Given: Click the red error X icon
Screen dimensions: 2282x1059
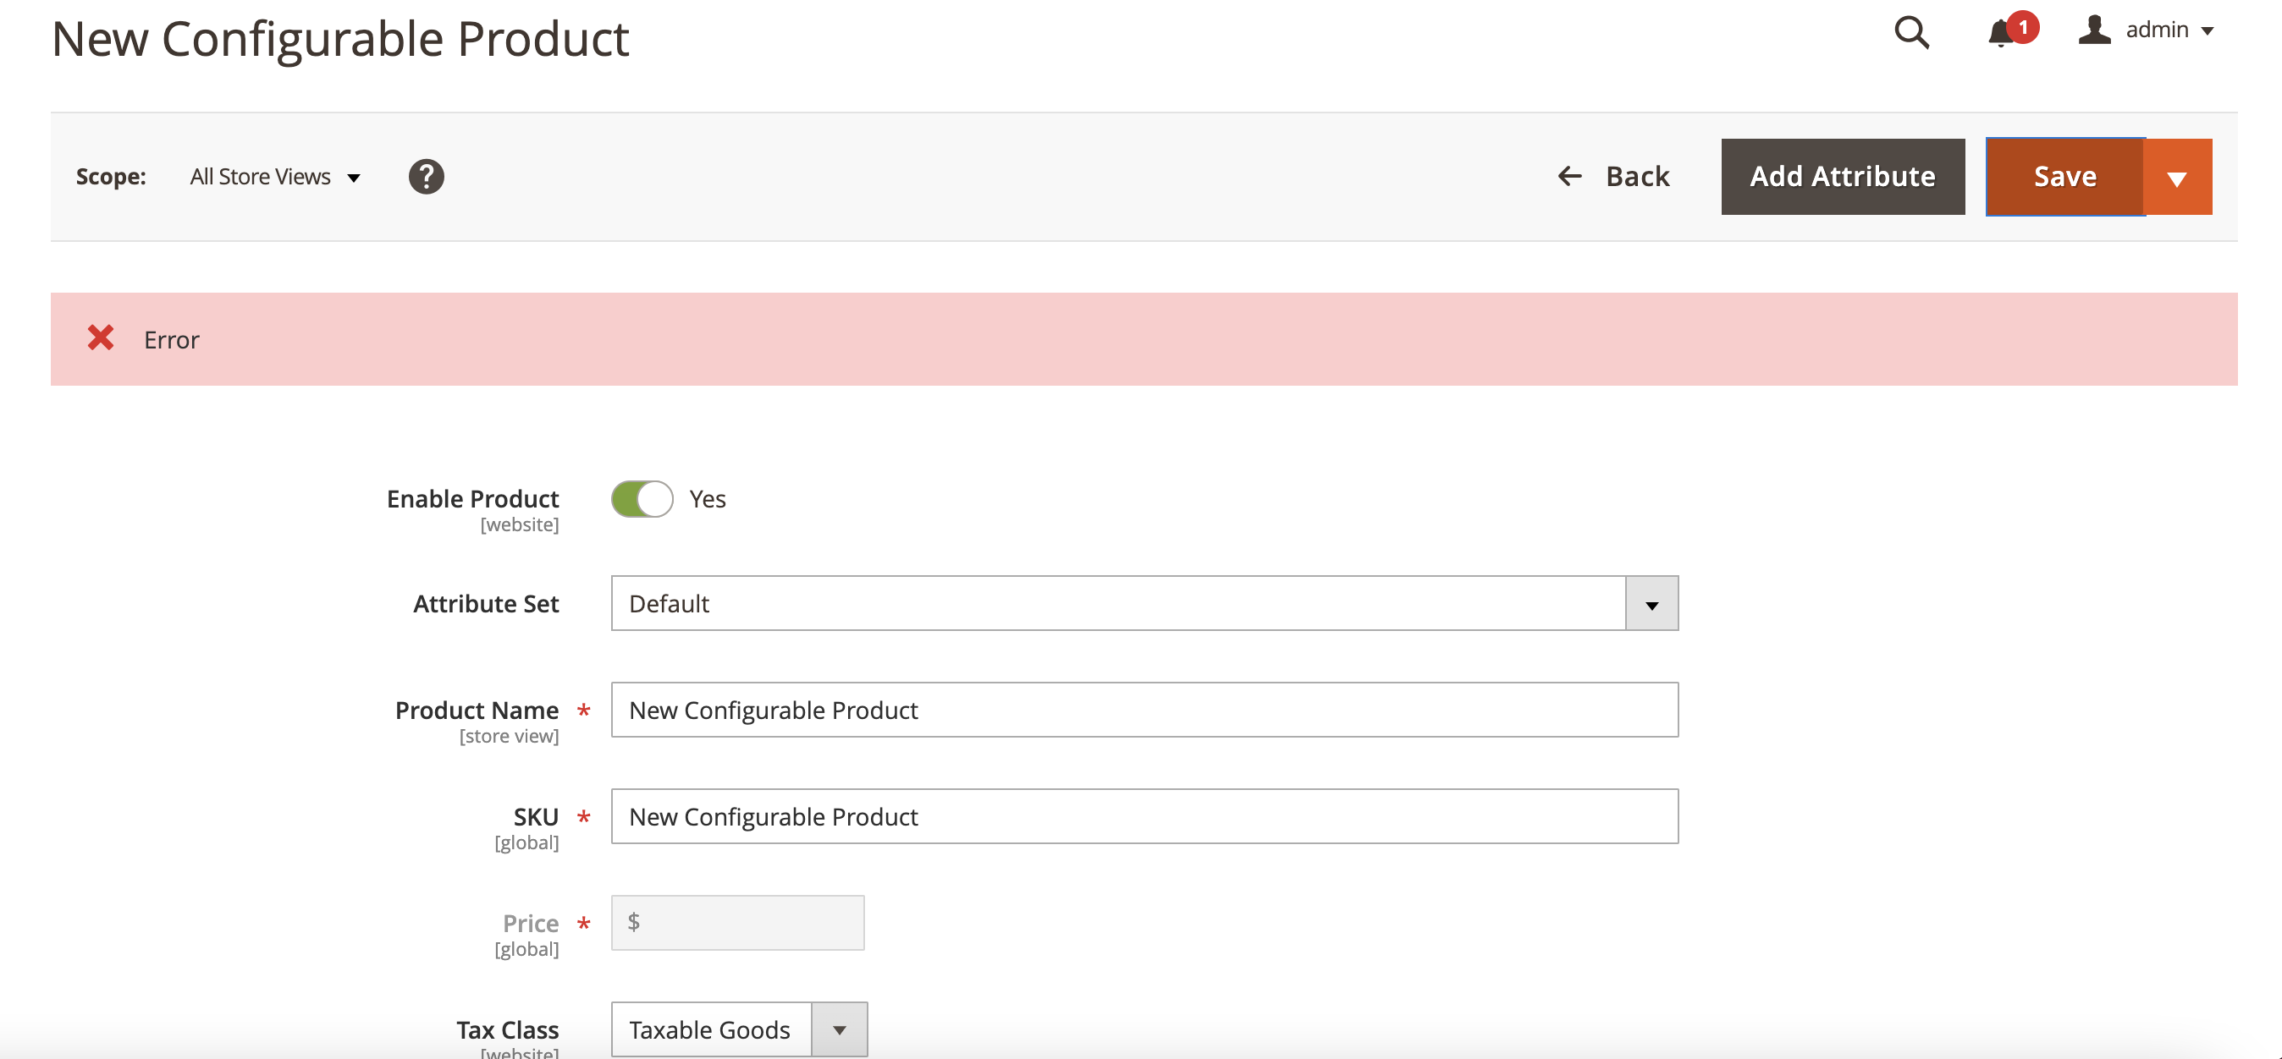Looking at the screenshot, I should [100, 337].
